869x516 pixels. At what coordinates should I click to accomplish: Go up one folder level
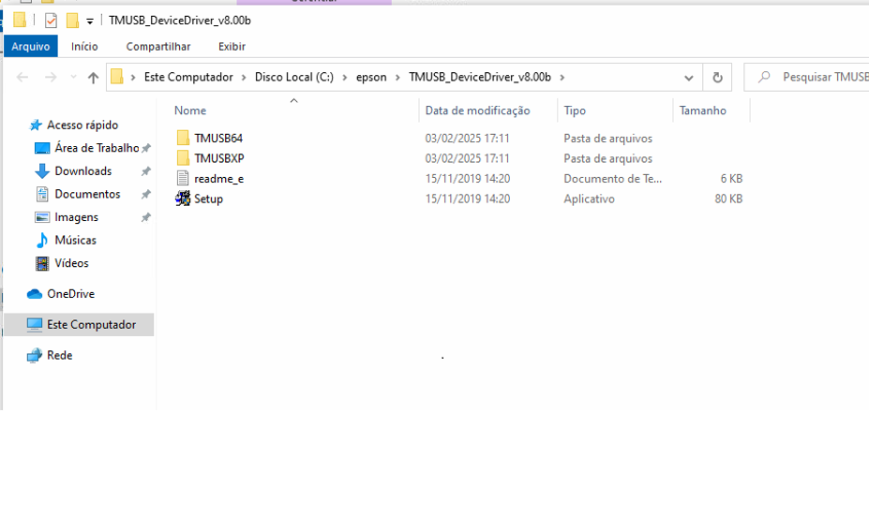(93, 78)
